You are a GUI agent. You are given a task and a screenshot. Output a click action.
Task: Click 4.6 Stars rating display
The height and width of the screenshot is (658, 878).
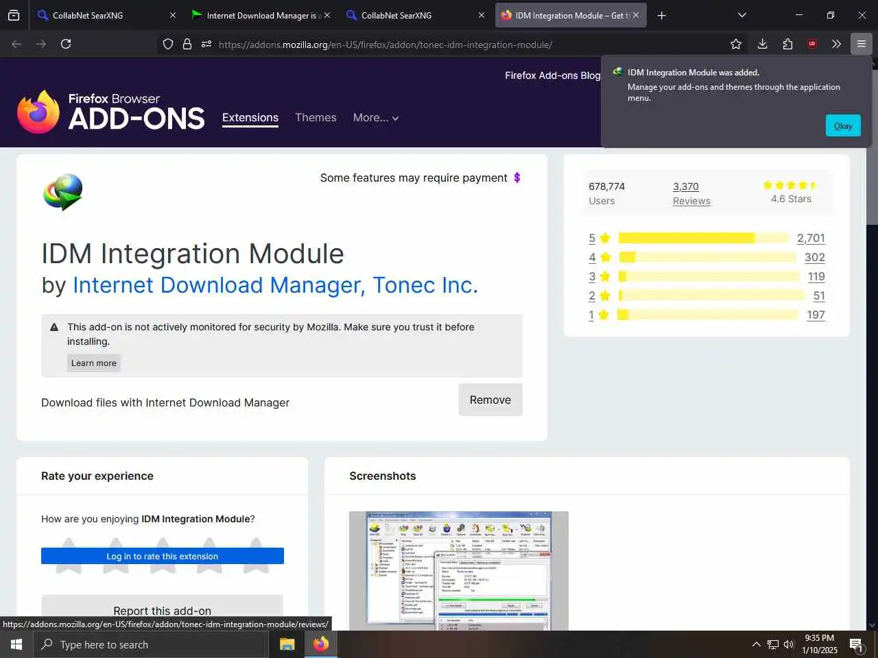(791, 193)
